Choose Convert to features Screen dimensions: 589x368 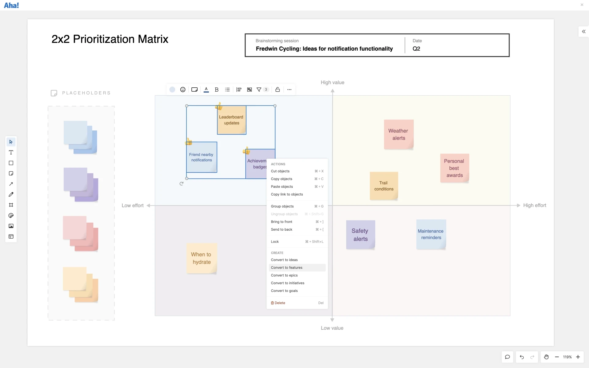pos(287,268)
